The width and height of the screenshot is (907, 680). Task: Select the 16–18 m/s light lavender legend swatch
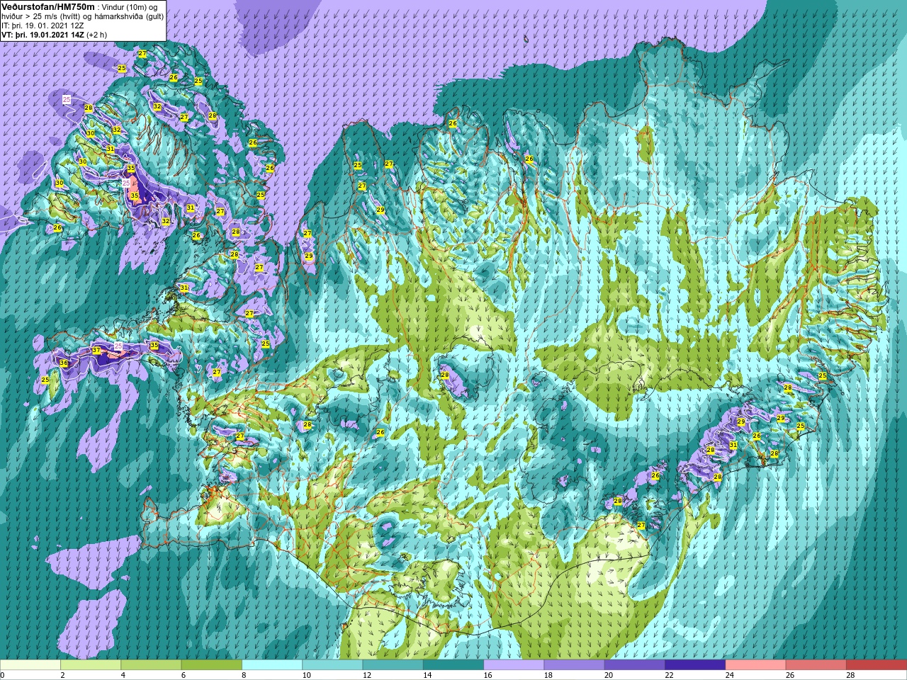click(x=514, y=665)
